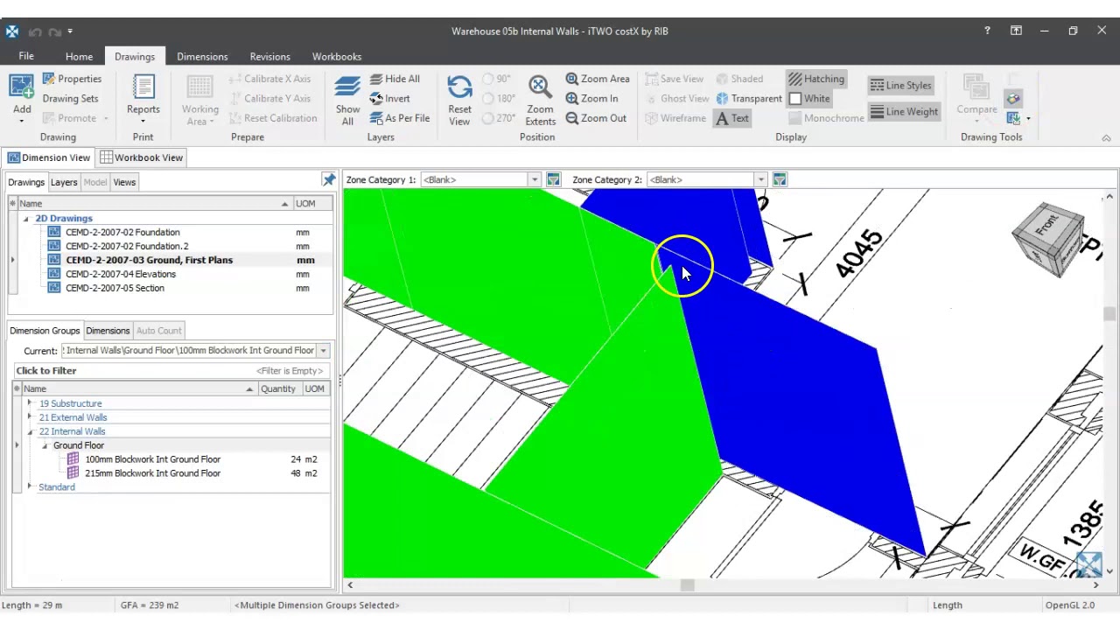1120x630 pixels.
Task: Collapse the ribbon with the chevron
Action: (1106, 138)
